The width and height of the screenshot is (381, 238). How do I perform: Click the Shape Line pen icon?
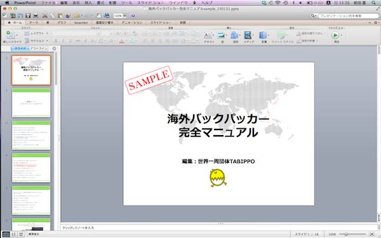click(x=298, y=41)
